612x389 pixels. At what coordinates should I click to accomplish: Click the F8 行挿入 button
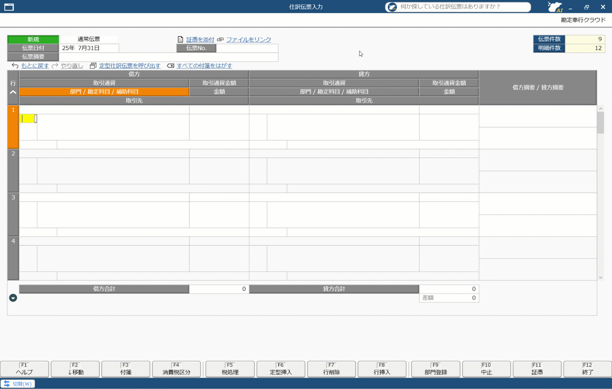382,369
